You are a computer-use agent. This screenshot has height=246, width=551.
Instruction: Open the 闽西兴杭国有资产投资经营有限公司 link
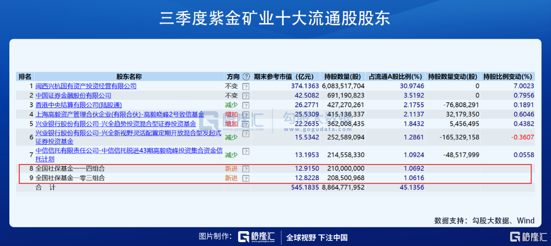pyautogui.click(x=86, y=86)
